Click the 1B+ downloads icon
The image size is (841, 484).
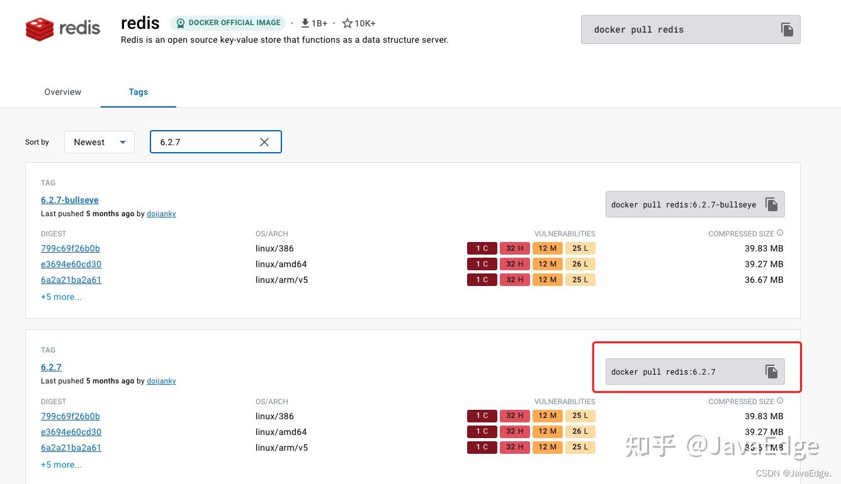[x=303, y=23]
